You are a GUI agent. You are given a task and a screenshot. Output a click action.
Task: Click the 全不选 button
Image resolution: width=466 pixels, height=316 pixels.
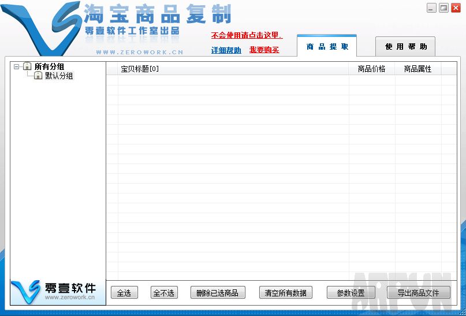pyautogui.click(x=164, y=293)
